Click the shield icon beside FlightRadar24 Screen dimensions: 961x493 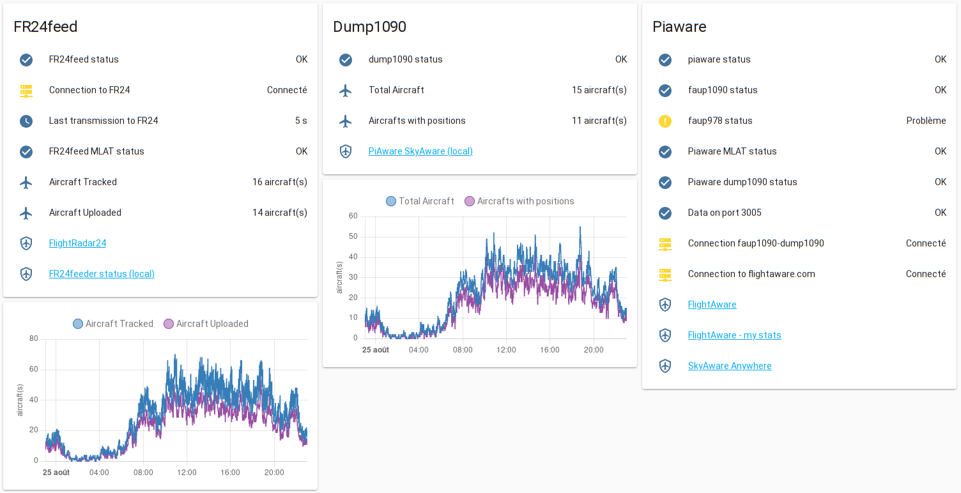click(26, 243)
